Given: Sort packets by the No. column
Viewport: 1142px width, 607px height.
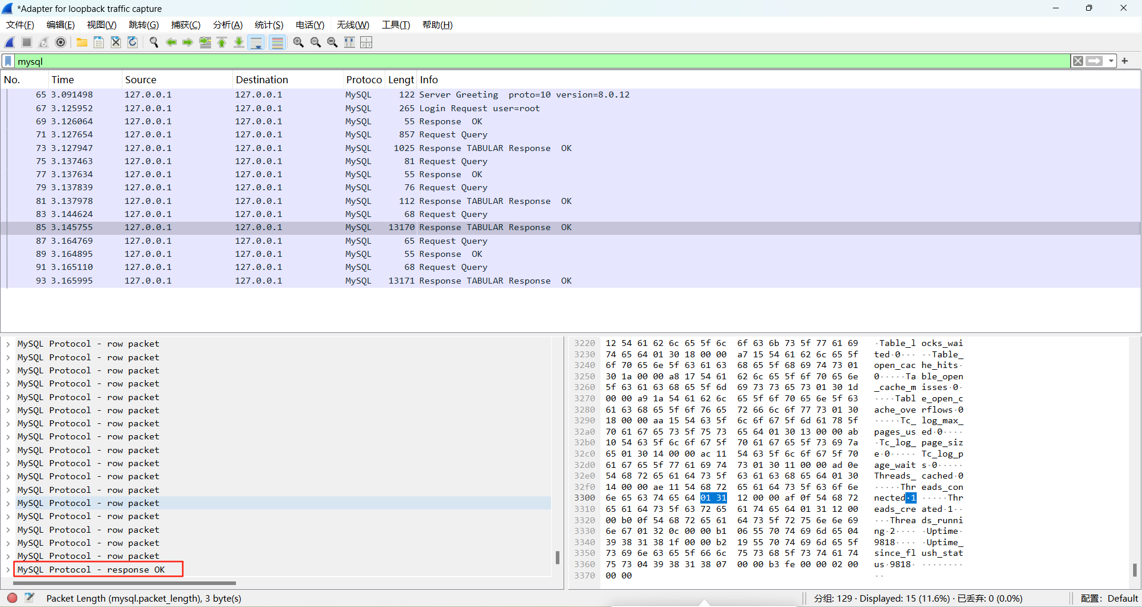Looking at the screenshot, I should coord(24,80).
